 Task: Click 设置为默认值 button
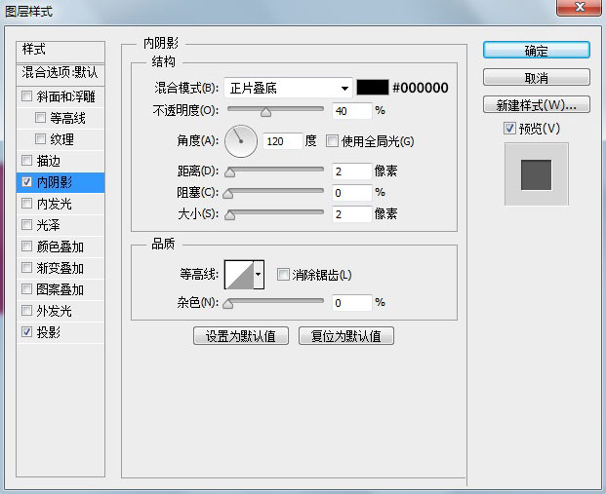[x=241, y=336]
